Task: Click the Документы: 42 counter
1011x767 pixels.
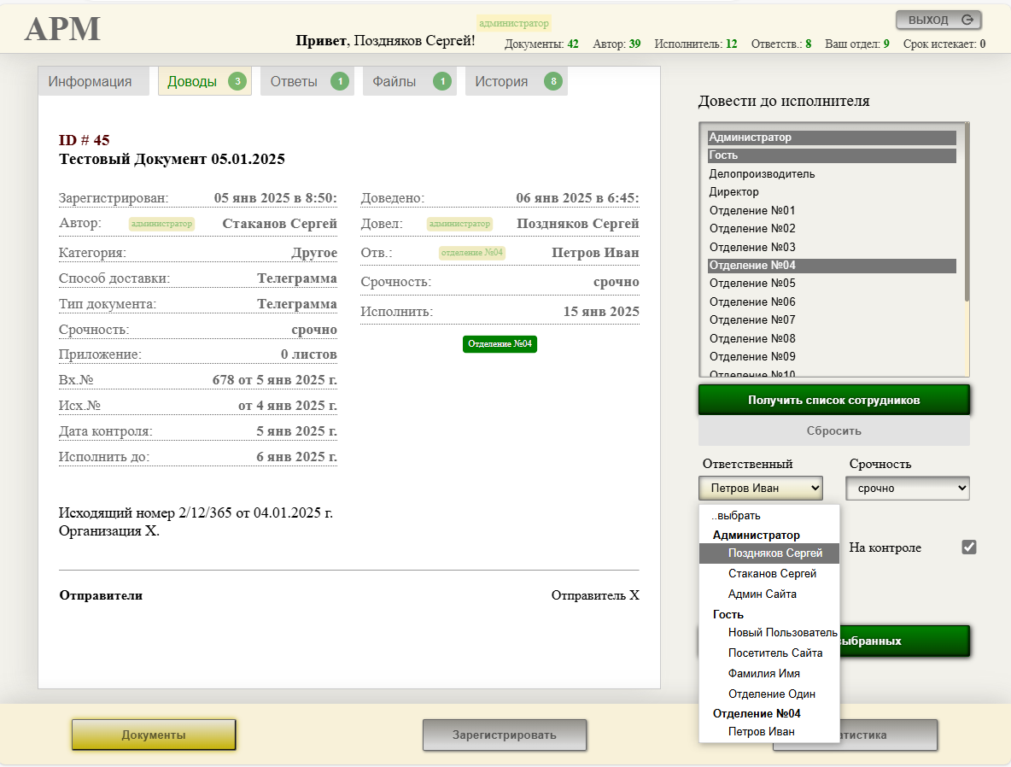Action: [541, 44]
